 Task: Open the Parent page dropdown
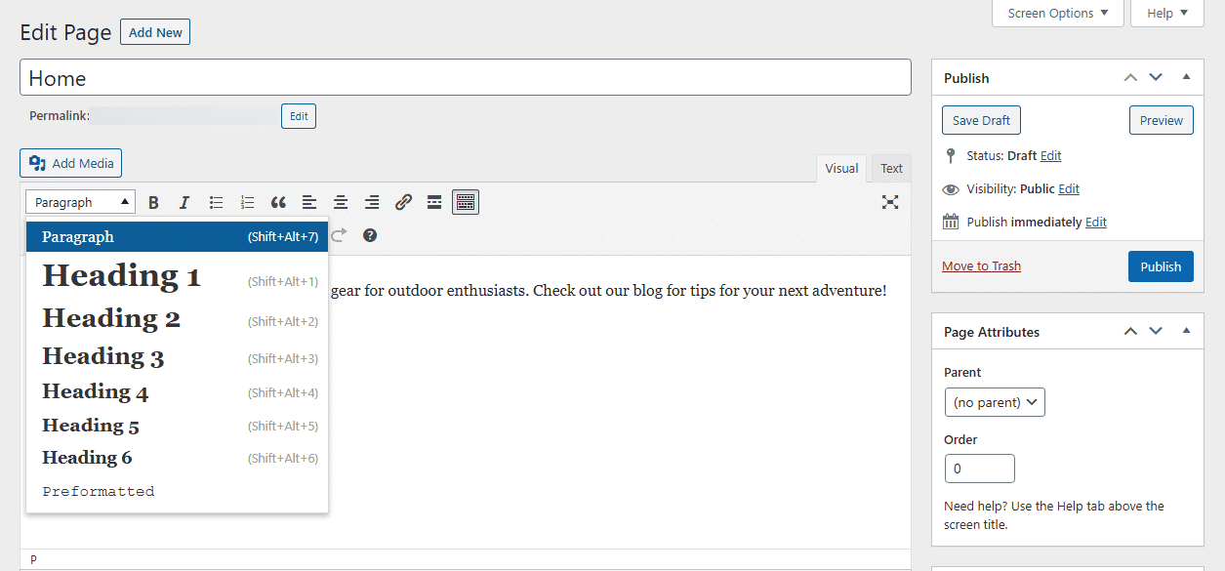[994, 401]
